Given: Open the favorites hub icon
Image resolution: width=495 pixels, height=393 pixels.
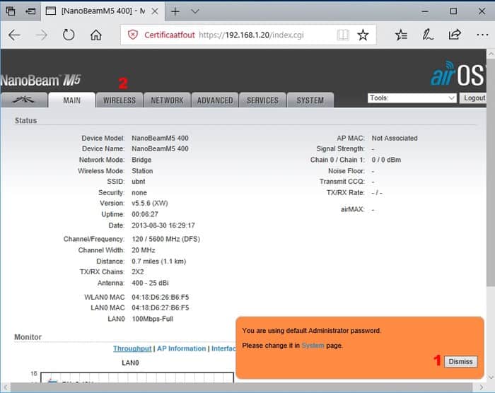Looking at the screenshot, I should (x=401, y=35).
